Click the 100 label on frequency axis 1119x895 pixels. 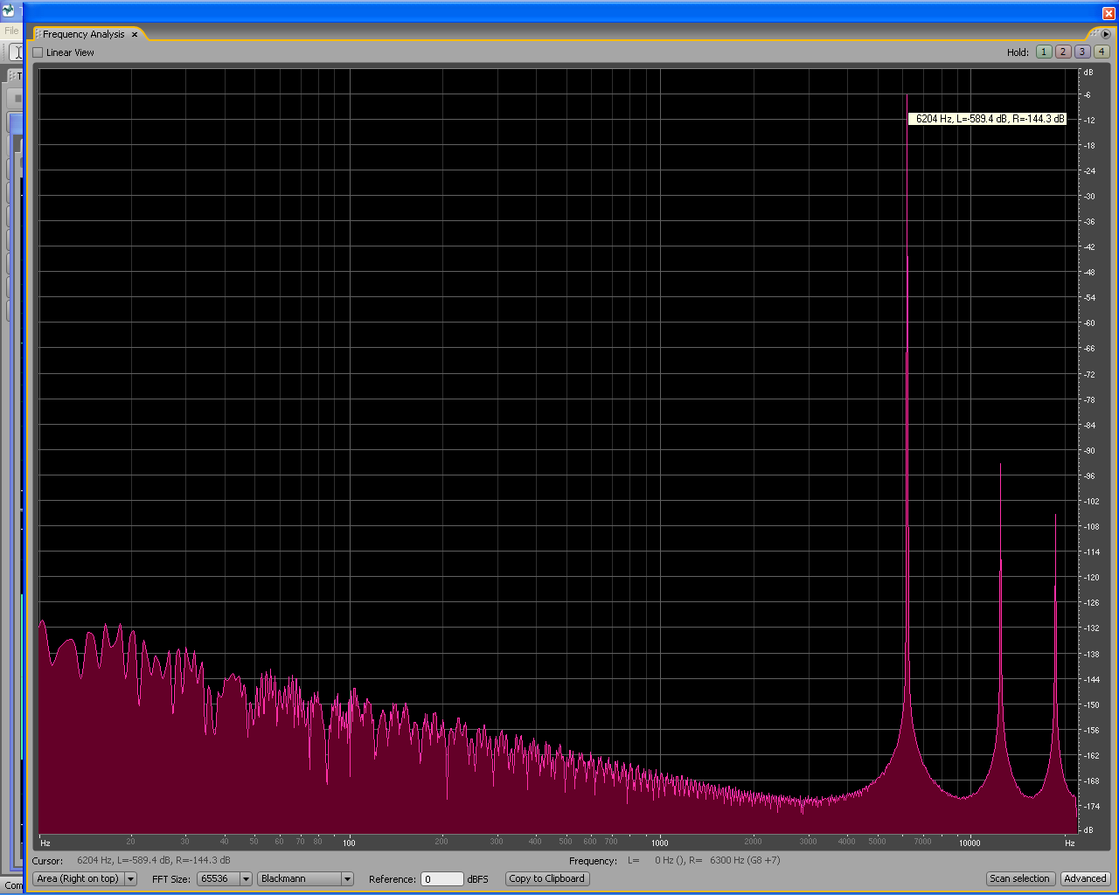349,843
